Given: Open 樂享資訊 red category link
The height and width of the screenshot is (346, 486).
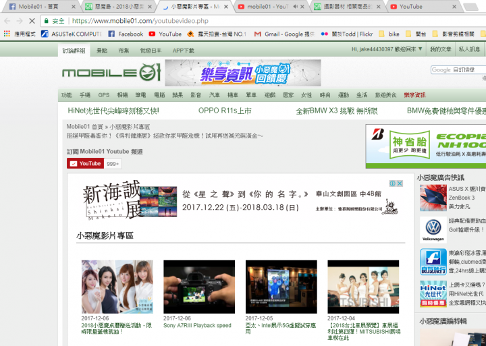Looking at the screenshot, I should [x=414, y=95].
